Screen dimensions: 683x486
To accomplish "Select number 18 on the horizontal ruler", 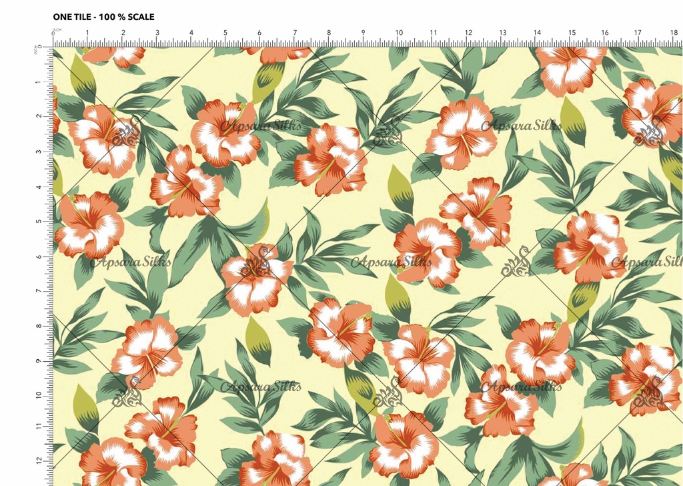I will point(675,33).
